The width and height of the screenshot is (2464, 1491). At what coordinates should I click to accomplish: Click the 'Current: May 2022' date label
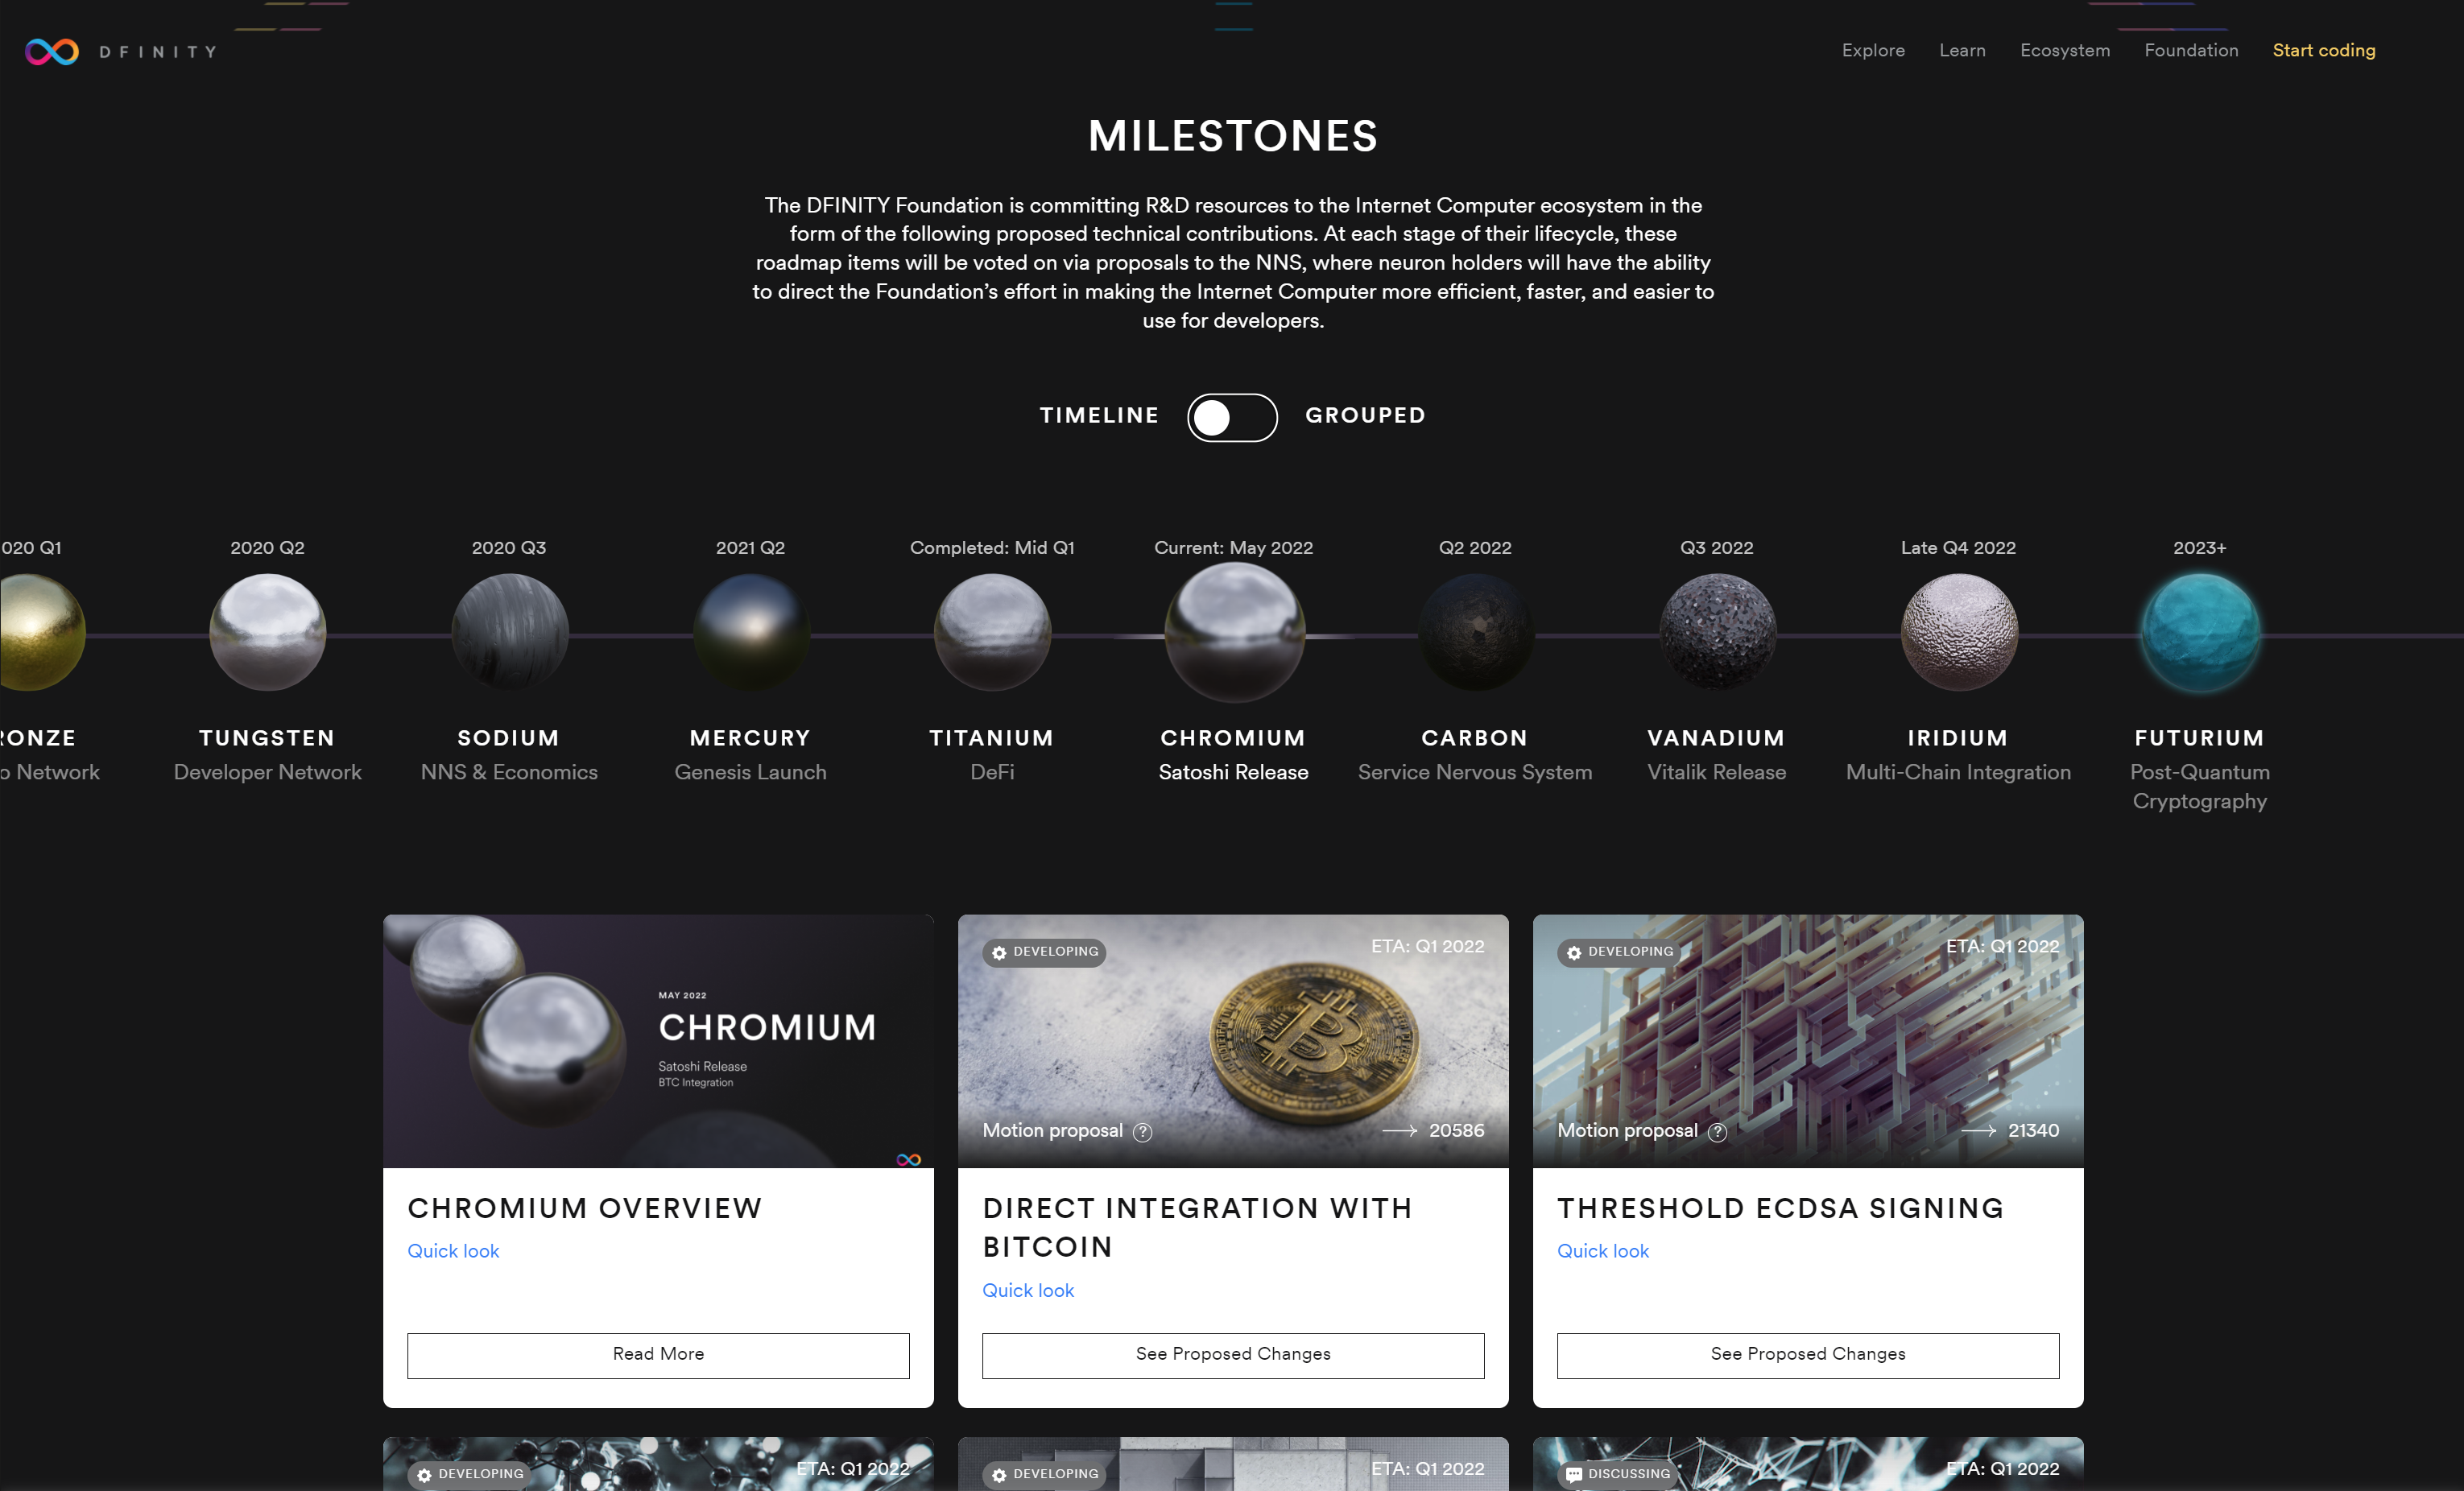pyautogui.click(x=1233, y=548)
